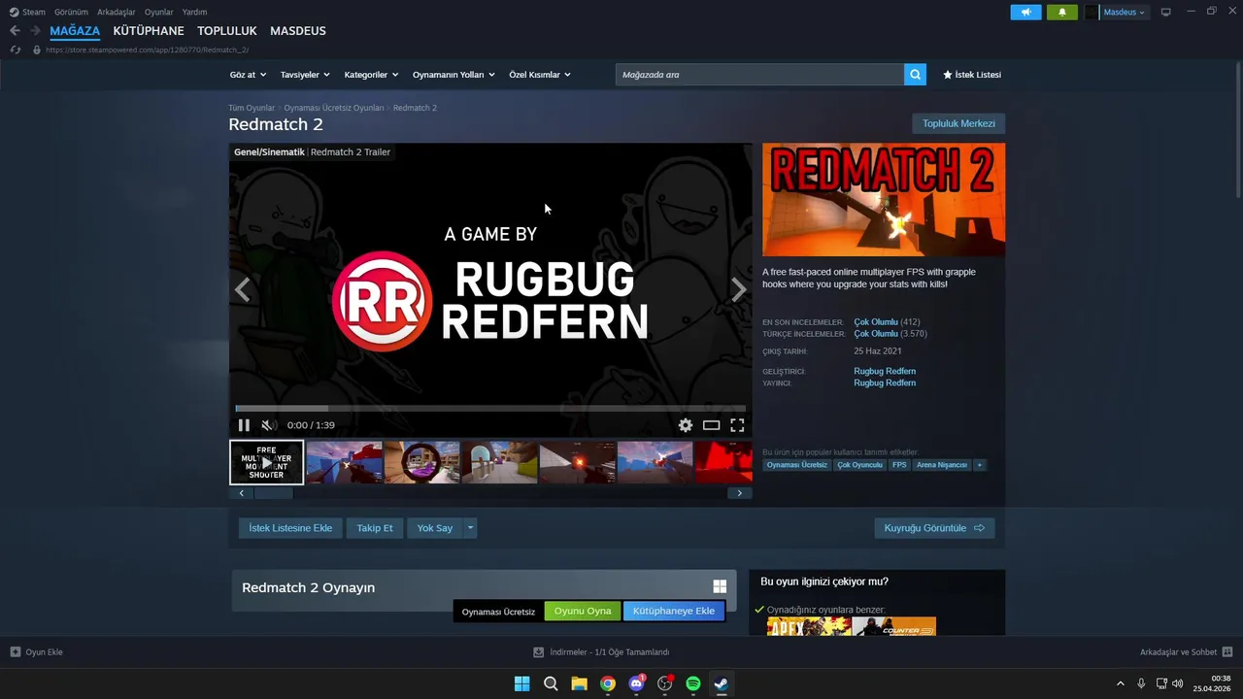Add a tag with the plus button
Viewport: 1243px width, 699px height.
click(x=980, y=465)
